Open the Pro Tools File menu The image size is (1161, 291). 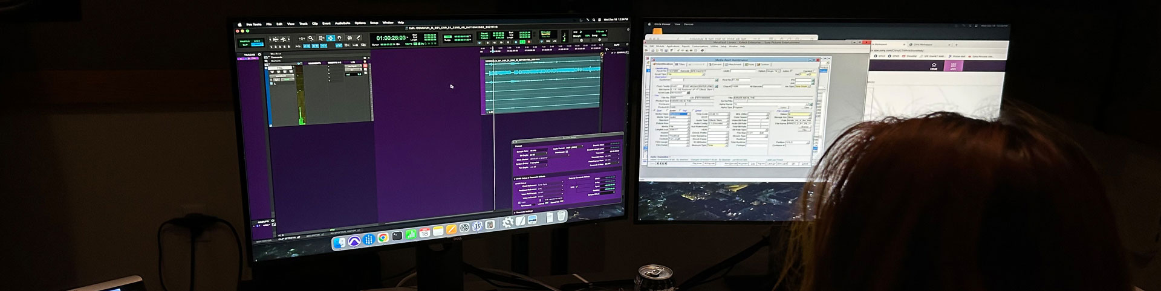point(269,24)
